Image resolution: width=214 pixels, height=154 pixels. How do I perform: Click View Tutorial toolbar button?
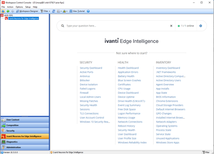tap(77, 11)
